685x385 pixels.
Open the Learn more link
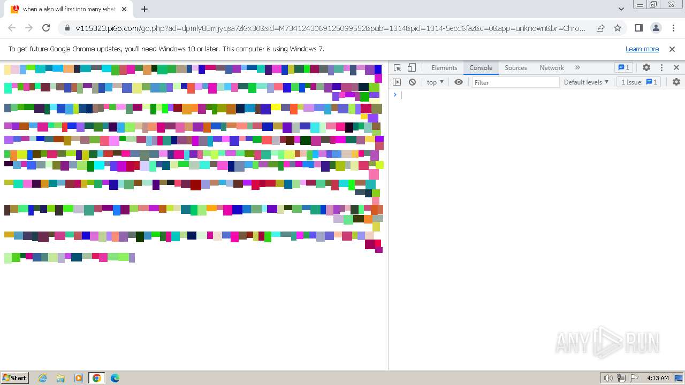point(642,49)
